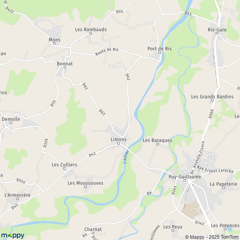
Task: Select the Bonnat village marker
Action: [x=65, y=67]
